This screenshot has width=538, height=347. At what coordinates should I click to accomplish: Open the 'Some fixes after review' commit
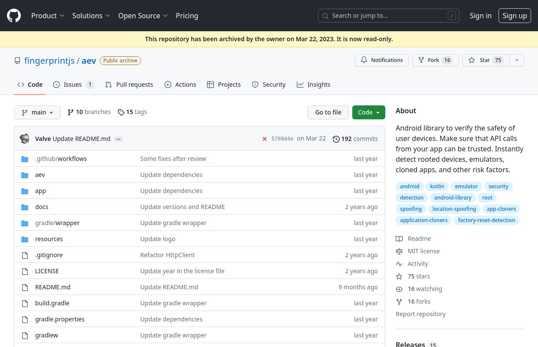(173, 159)
